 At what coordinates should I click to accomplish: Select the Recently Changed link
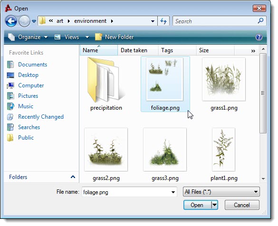(x=41, y=117)
